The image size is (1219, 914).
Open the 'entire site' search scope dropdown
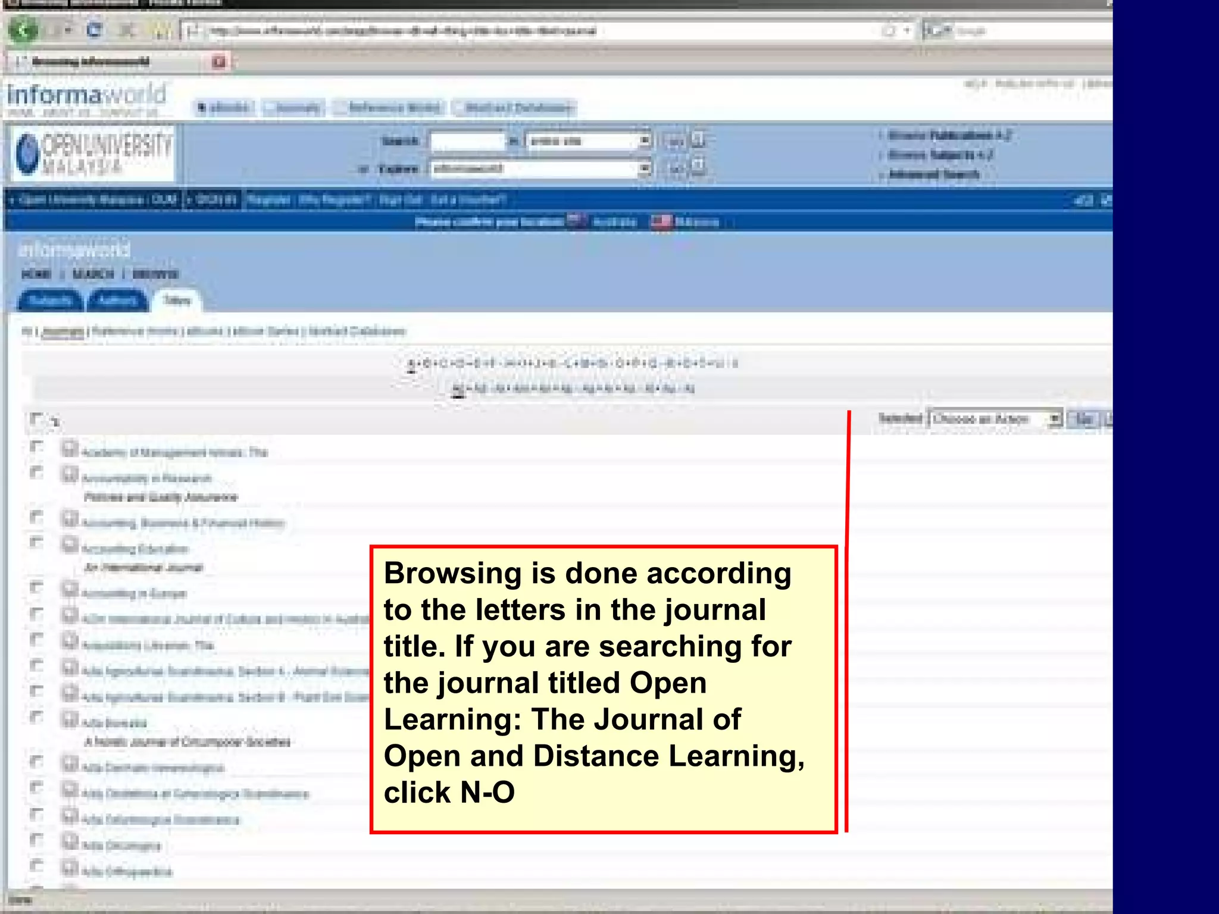click(588, 141)
